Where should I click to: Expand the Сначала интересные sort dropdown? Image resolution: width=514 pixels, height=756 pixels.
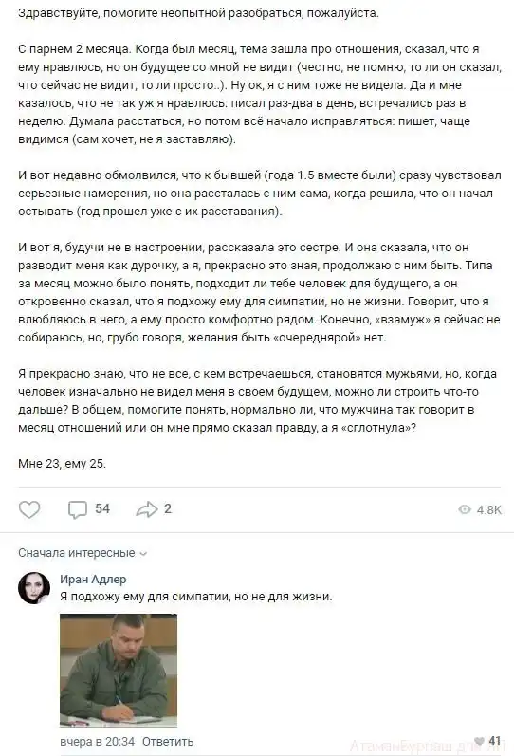click(83, 553)
